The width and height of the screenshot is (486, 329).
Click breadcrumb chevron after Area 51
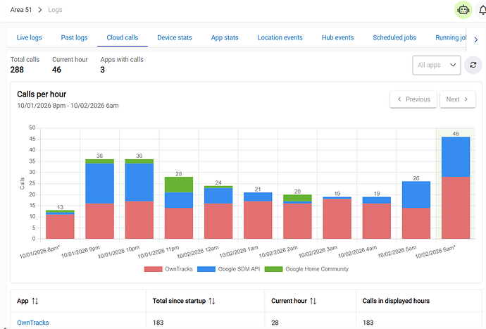pos(39,10)
